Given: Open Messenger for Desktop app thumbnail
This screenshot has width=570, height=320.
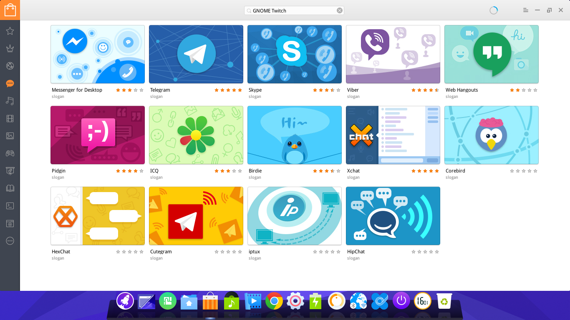Looking at the screenshot, I should [98, 54].
